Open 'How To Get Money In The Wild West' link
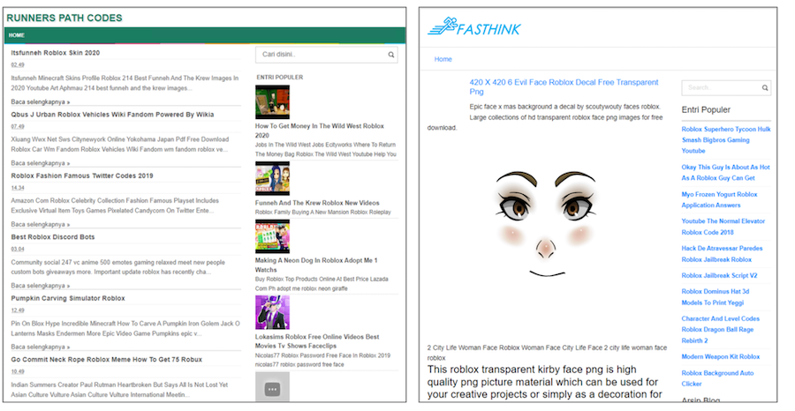Image resolution: width=795 pixels, height=411 pixels. pos(320,131)
